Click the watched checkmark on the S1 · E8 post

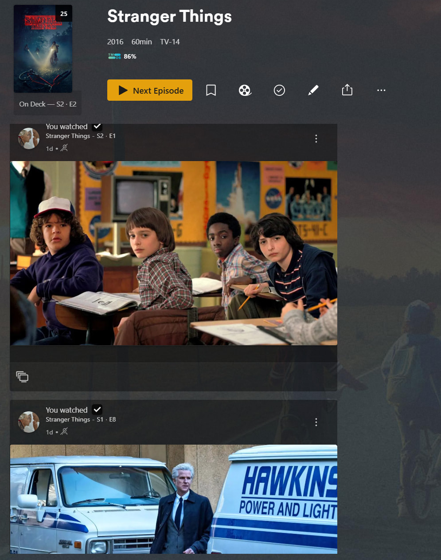pyautogui.click(x=97, y=410)
